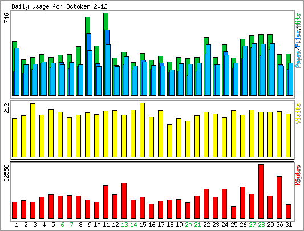Click the 212 visits axis label

pyautogui.click(x=6, y=108)
